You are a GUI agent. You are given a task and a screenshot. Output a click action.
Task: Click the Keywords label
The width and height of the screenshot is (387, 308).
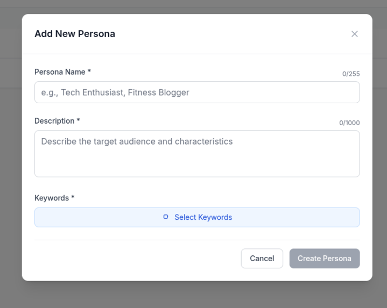tap(52, 198)
